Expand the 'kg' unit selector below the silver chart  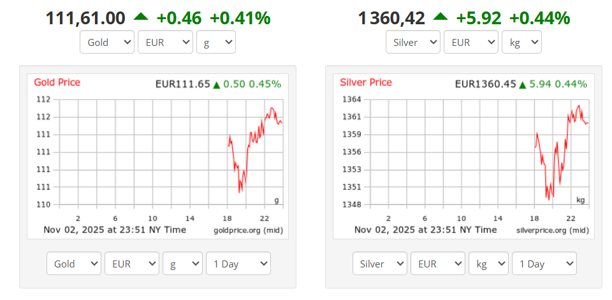(488, 264)
